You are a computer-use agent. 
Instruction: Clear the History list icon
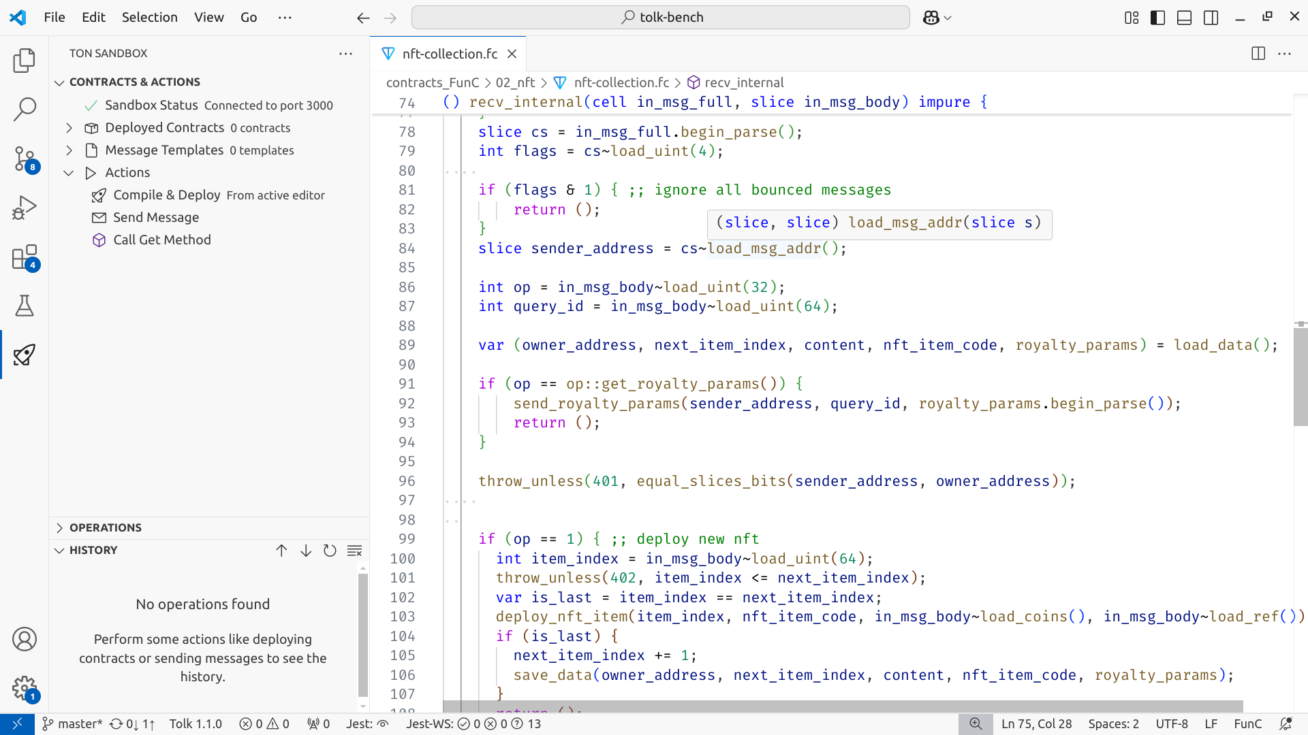click(354, 551)
